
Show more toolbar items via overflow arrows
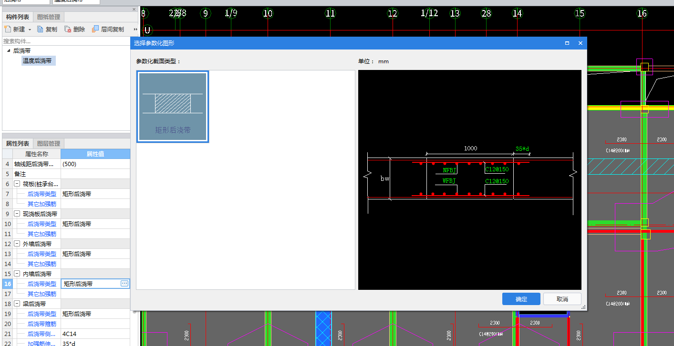135,30
